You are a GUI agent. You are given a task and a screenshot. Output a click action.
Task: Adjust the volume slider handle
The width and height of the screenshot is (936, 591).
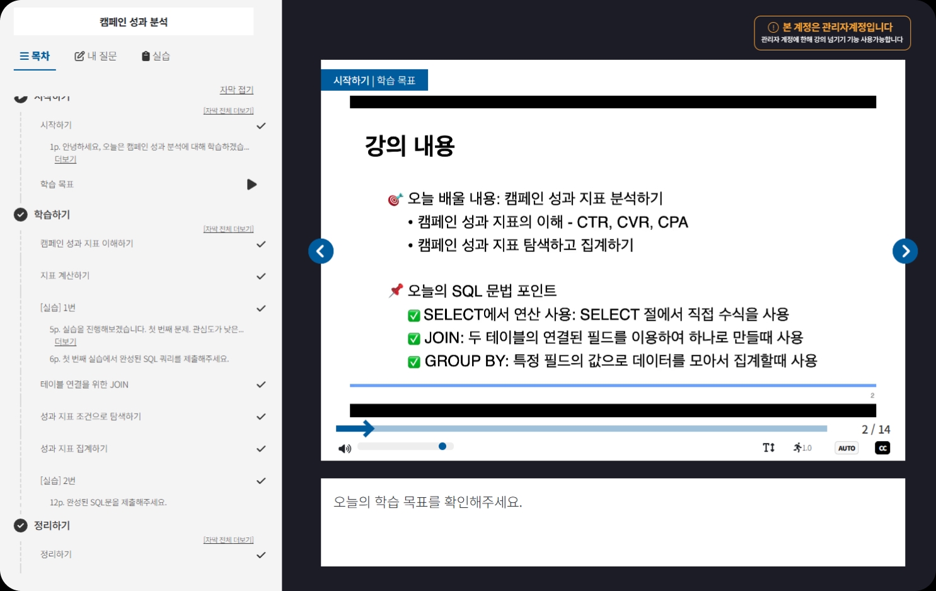442,446
